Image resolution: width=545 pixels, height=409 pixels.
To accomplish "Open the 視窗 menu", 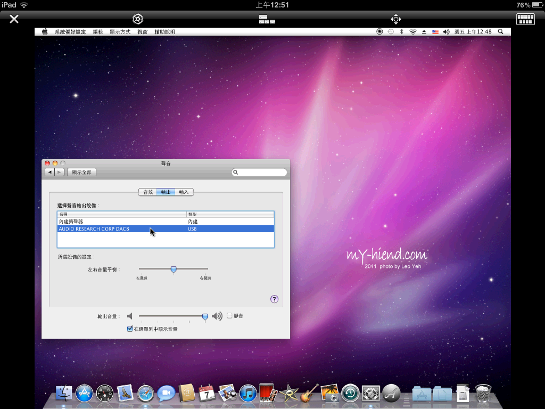I will [x=143, y=31].
